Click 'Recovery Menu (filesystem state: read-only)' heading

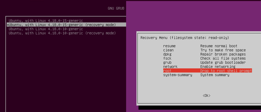185,38
